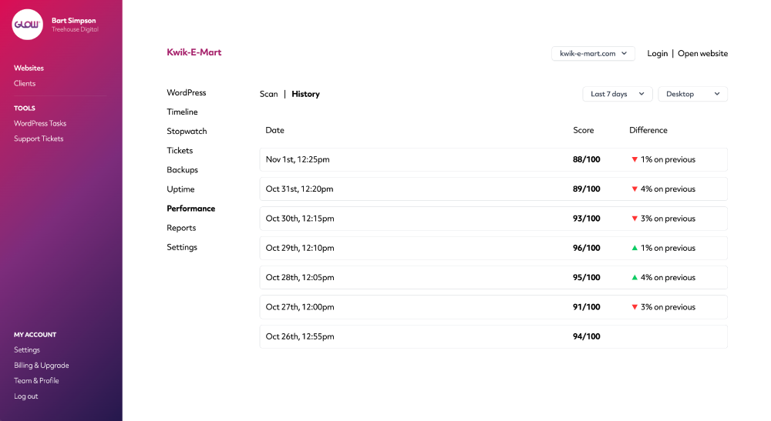Open Support Tickets tool
The image size is (771, 421).
pyautogui.click(x=39, y=139)
